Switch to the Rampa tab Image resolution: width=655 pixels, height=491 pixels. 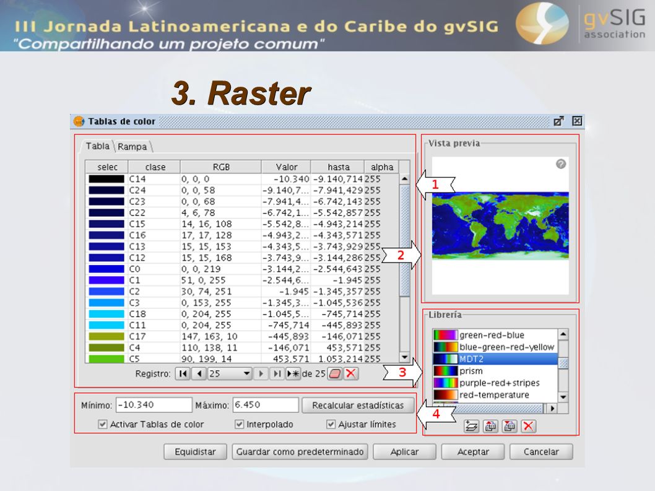coord(132,147)
